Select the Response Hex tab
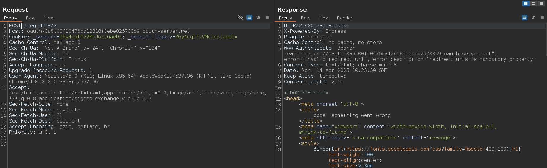This screenshot has height=168, width=547. [323, 18]
